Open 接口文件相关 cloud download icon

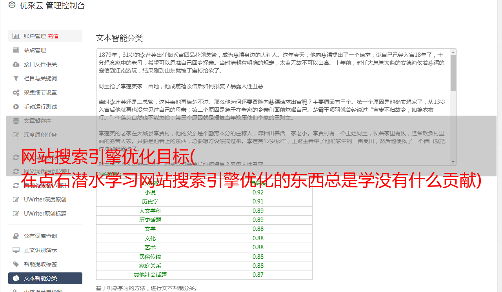(x=16, y=64)
